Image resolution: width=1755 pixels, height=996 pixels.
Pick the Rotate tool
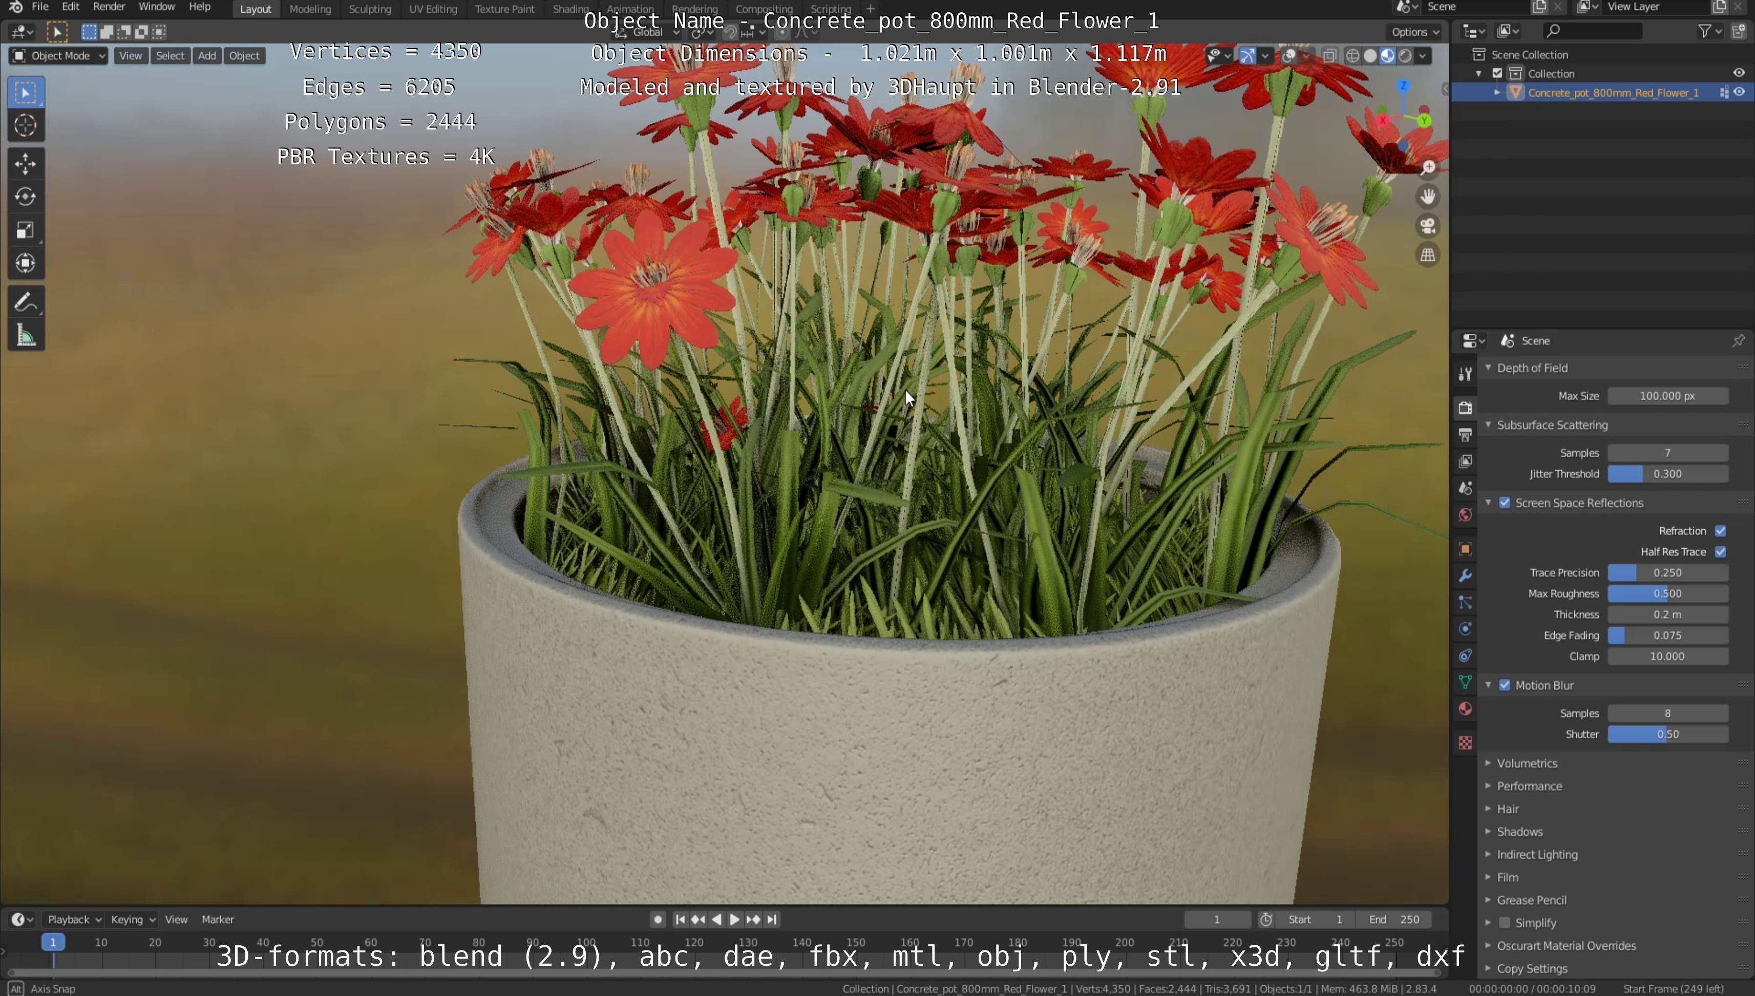pyautogui.click(x=25, y=197)
